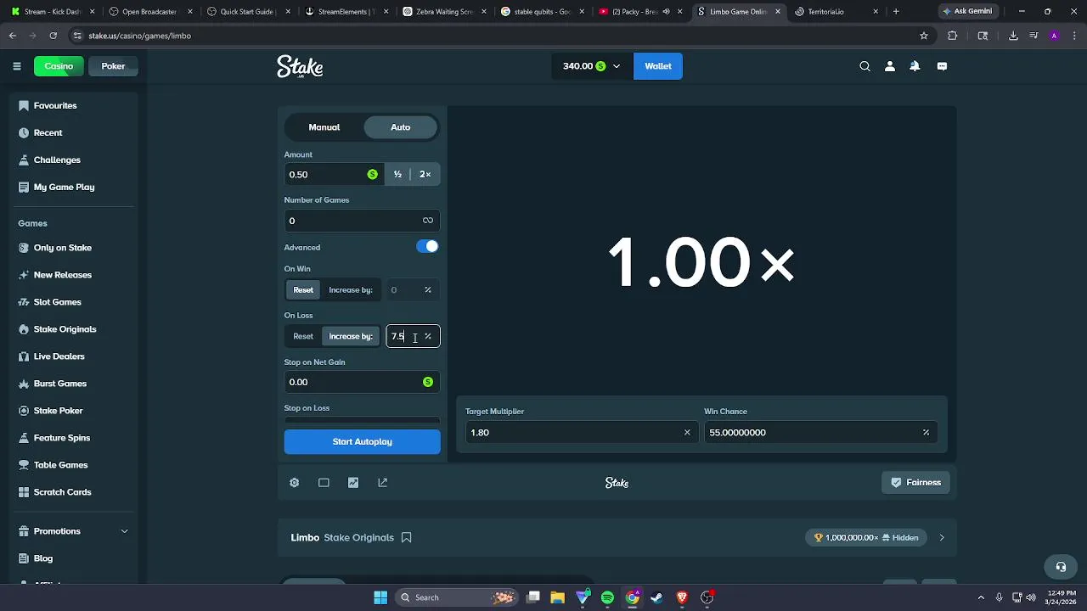
Task: Bookmark Limbo as favourite
Action: [x=406, y=537]
